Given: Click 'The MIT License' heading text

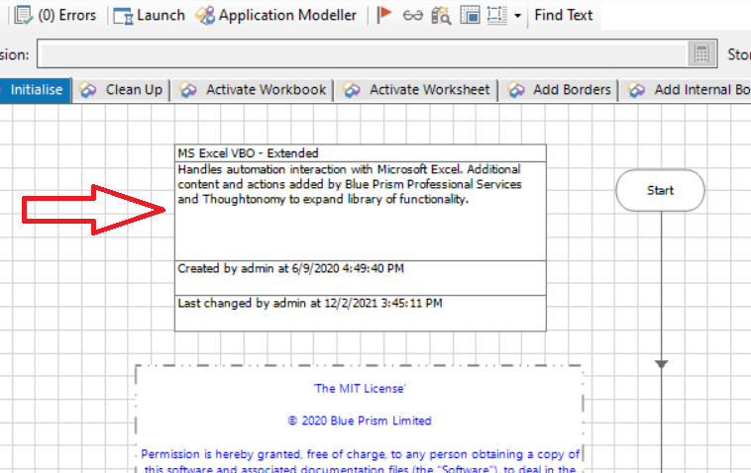Looking at the screenshot, I should pos(360,388).
